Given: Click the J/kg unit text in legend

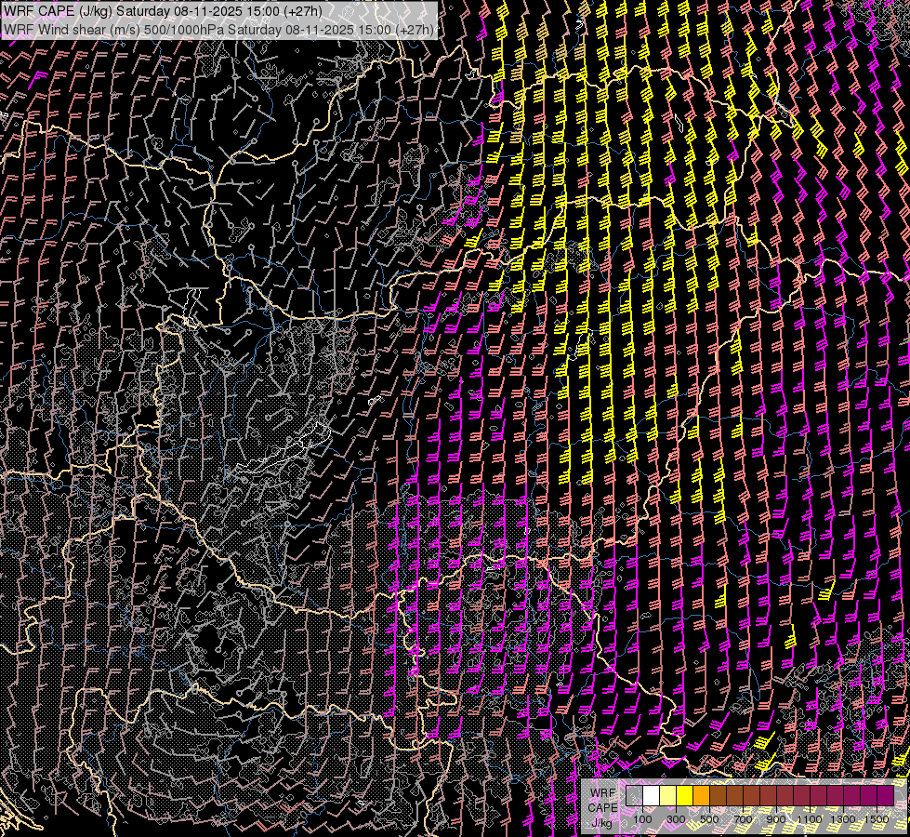Looking at the screenshot, I should coord(602,822).
